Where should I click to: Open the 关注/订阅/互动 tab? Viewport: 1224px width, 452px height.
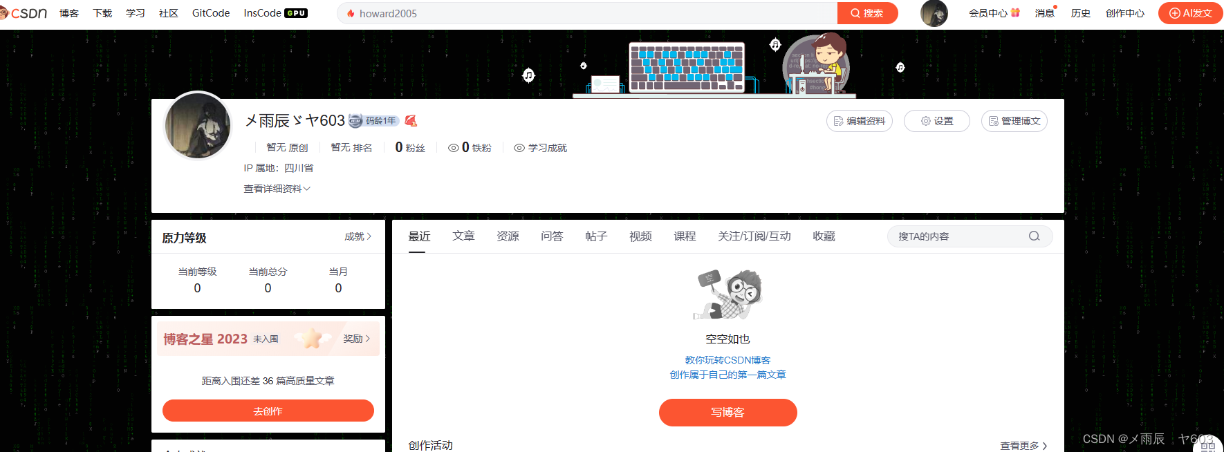coord(754,236)
